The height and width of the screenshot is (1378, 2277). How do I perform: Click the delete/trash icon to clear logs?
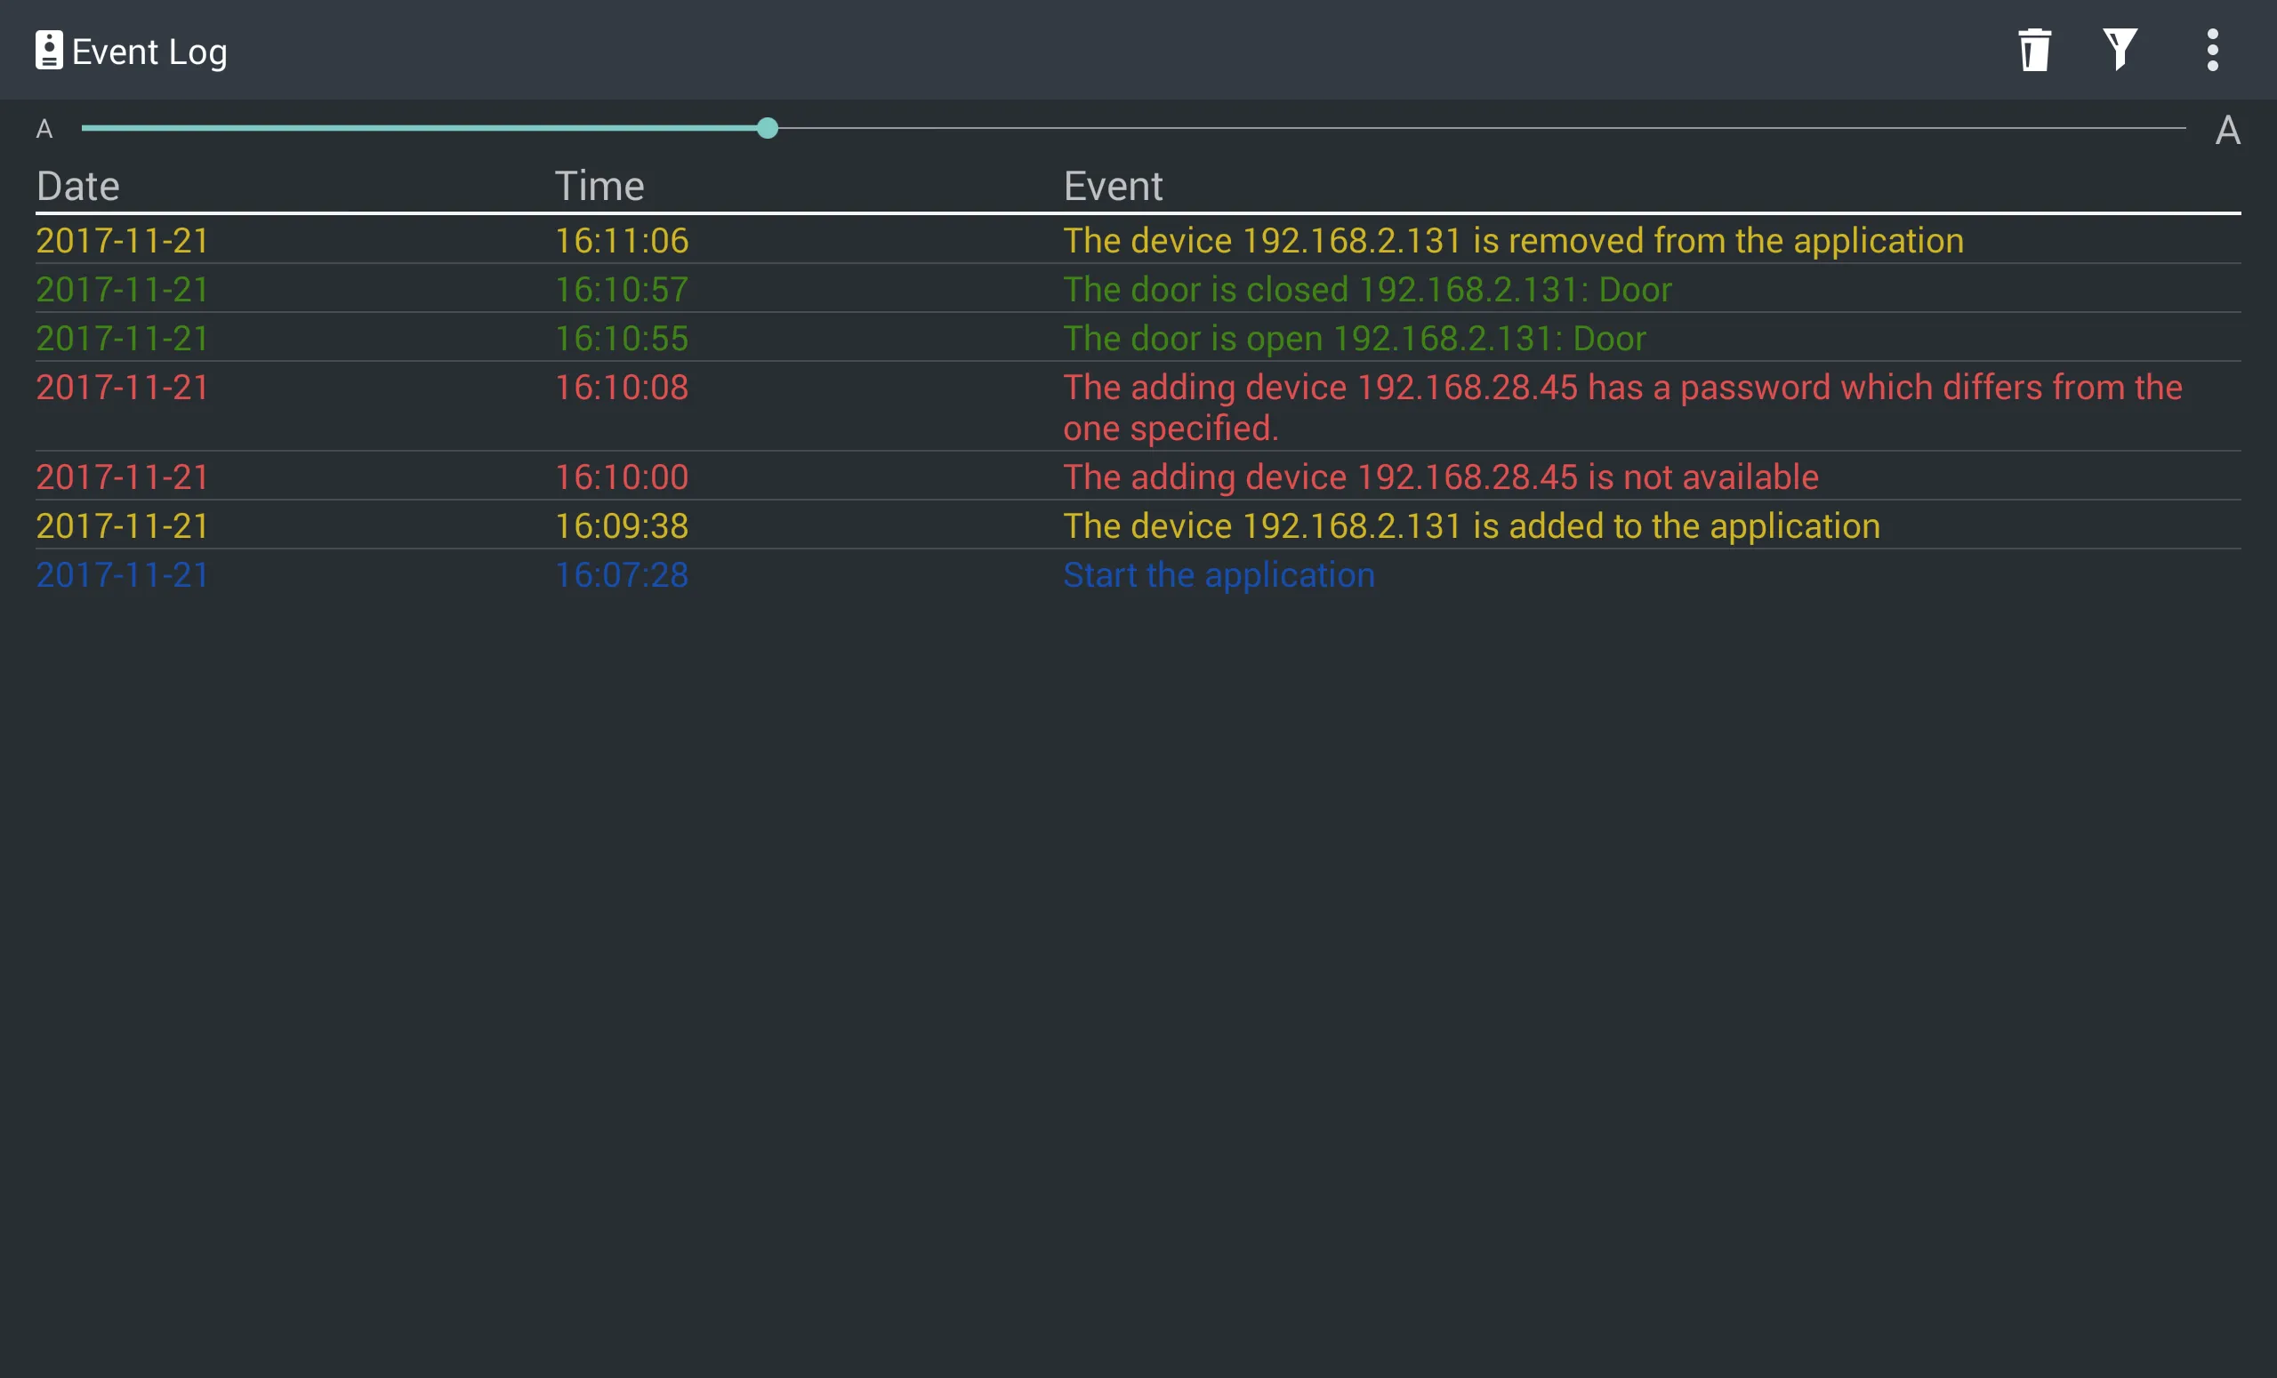pos(2033,51)
